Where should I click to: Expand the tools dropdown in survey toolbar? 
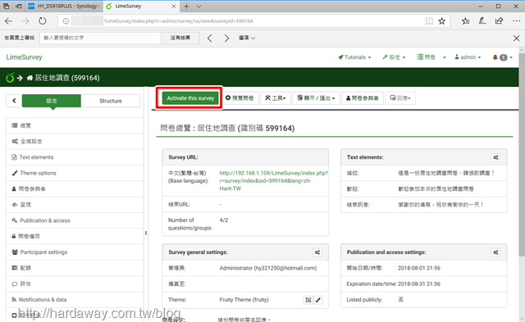(x=276, y=98)
